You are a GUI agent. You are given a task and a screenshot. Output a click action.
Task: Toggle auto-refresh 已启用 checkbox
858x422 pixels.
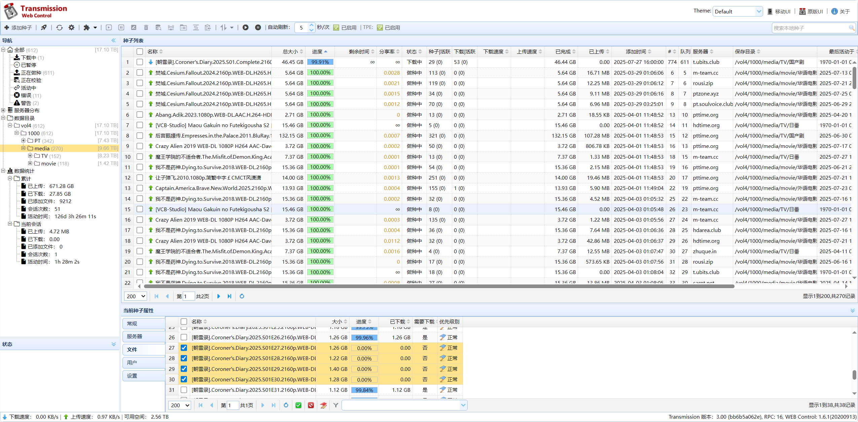tap(336, 28)
